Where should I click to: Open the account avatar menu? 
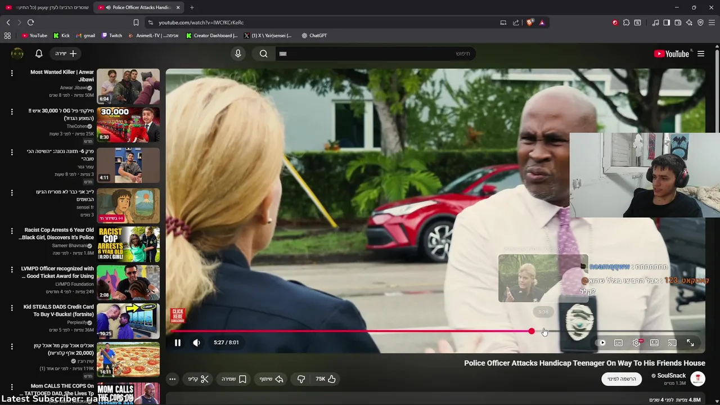pos(17,53)
